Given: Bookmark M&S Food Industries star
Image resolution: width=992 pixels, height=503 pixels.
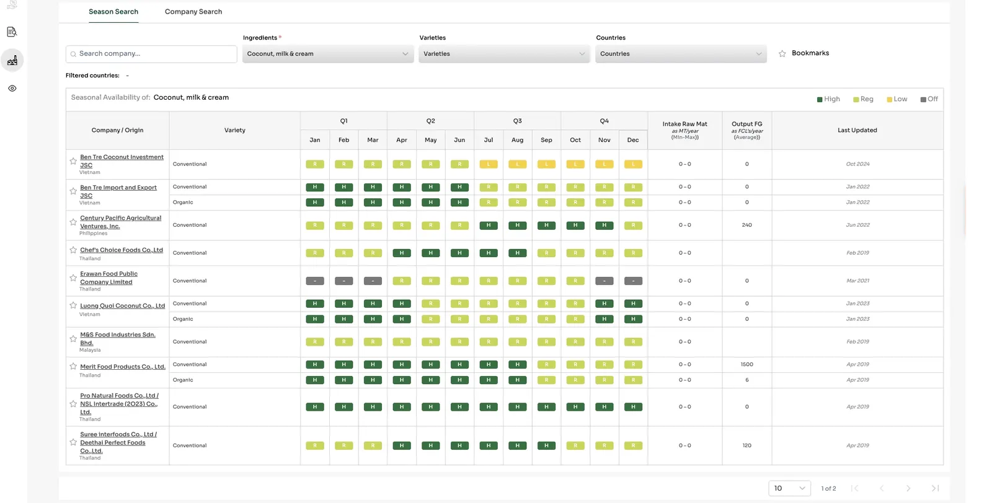Looking at the screenshot, I should pyautogui.click(x=73, y=339).
